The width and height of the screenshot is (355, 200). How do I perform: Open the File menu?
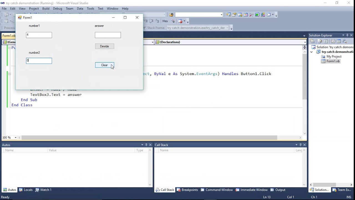click(4, 9)
